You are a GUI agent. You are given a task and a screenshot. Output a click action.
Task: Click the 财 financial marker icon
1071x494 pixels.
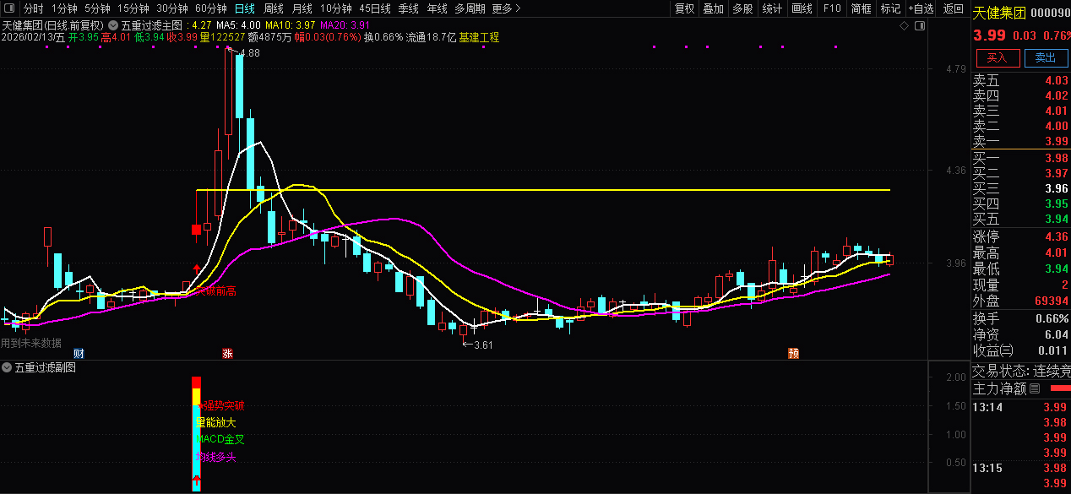pyautogui.click(x=79, y=353)
